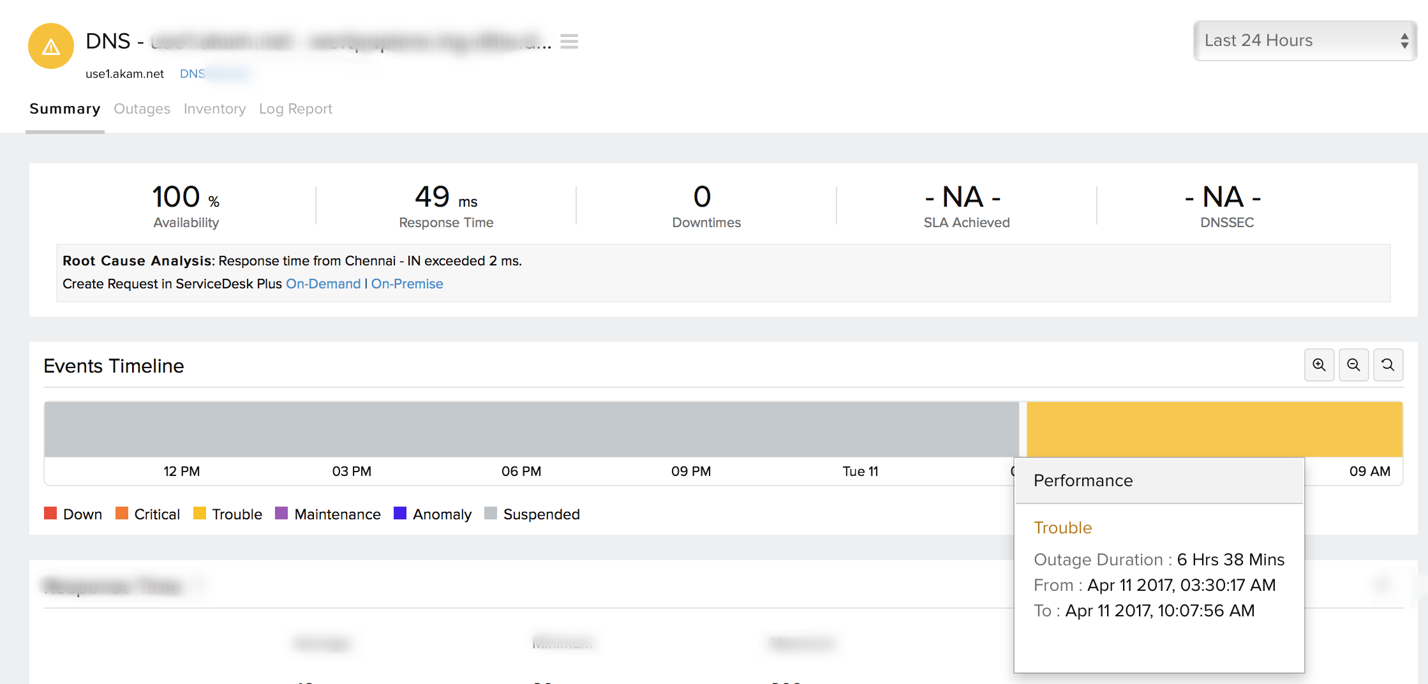Open the Last 24 Hours time range dropdown
This screenshot has width=1428, height=684.
pyautogui.click(x=1305, y=41)
